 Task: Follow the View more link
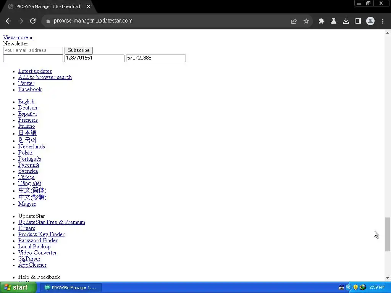point(18,38)
